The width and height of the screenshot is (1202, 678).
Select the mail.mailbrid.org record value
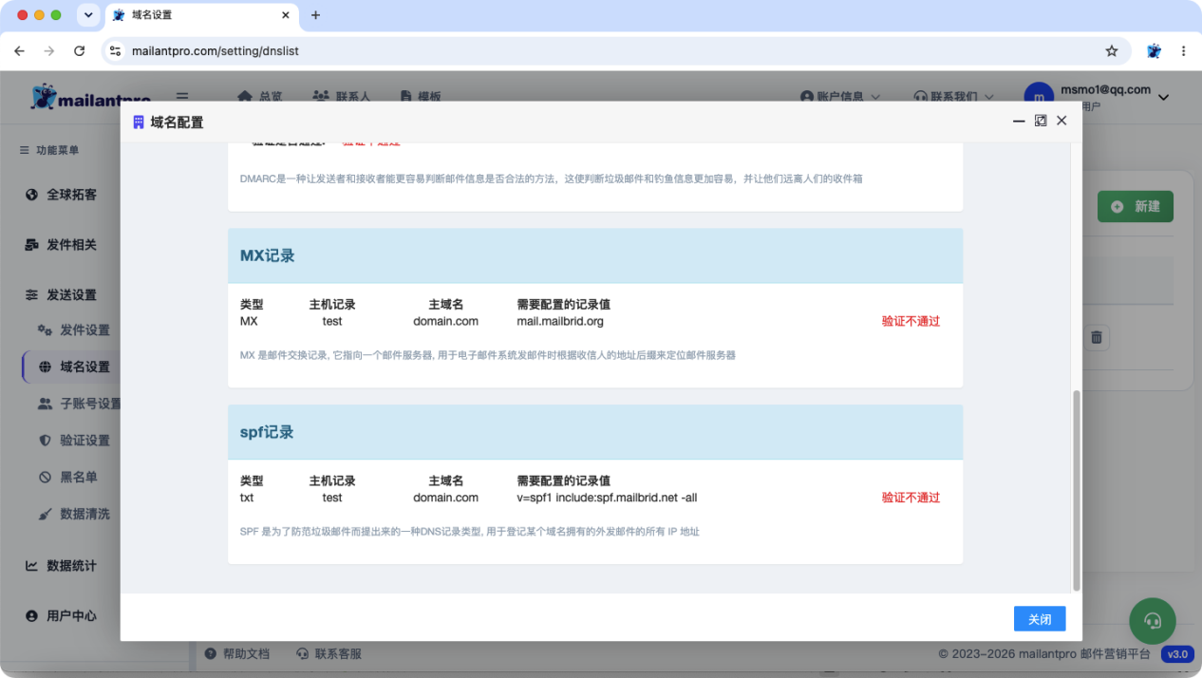[560, 321]
